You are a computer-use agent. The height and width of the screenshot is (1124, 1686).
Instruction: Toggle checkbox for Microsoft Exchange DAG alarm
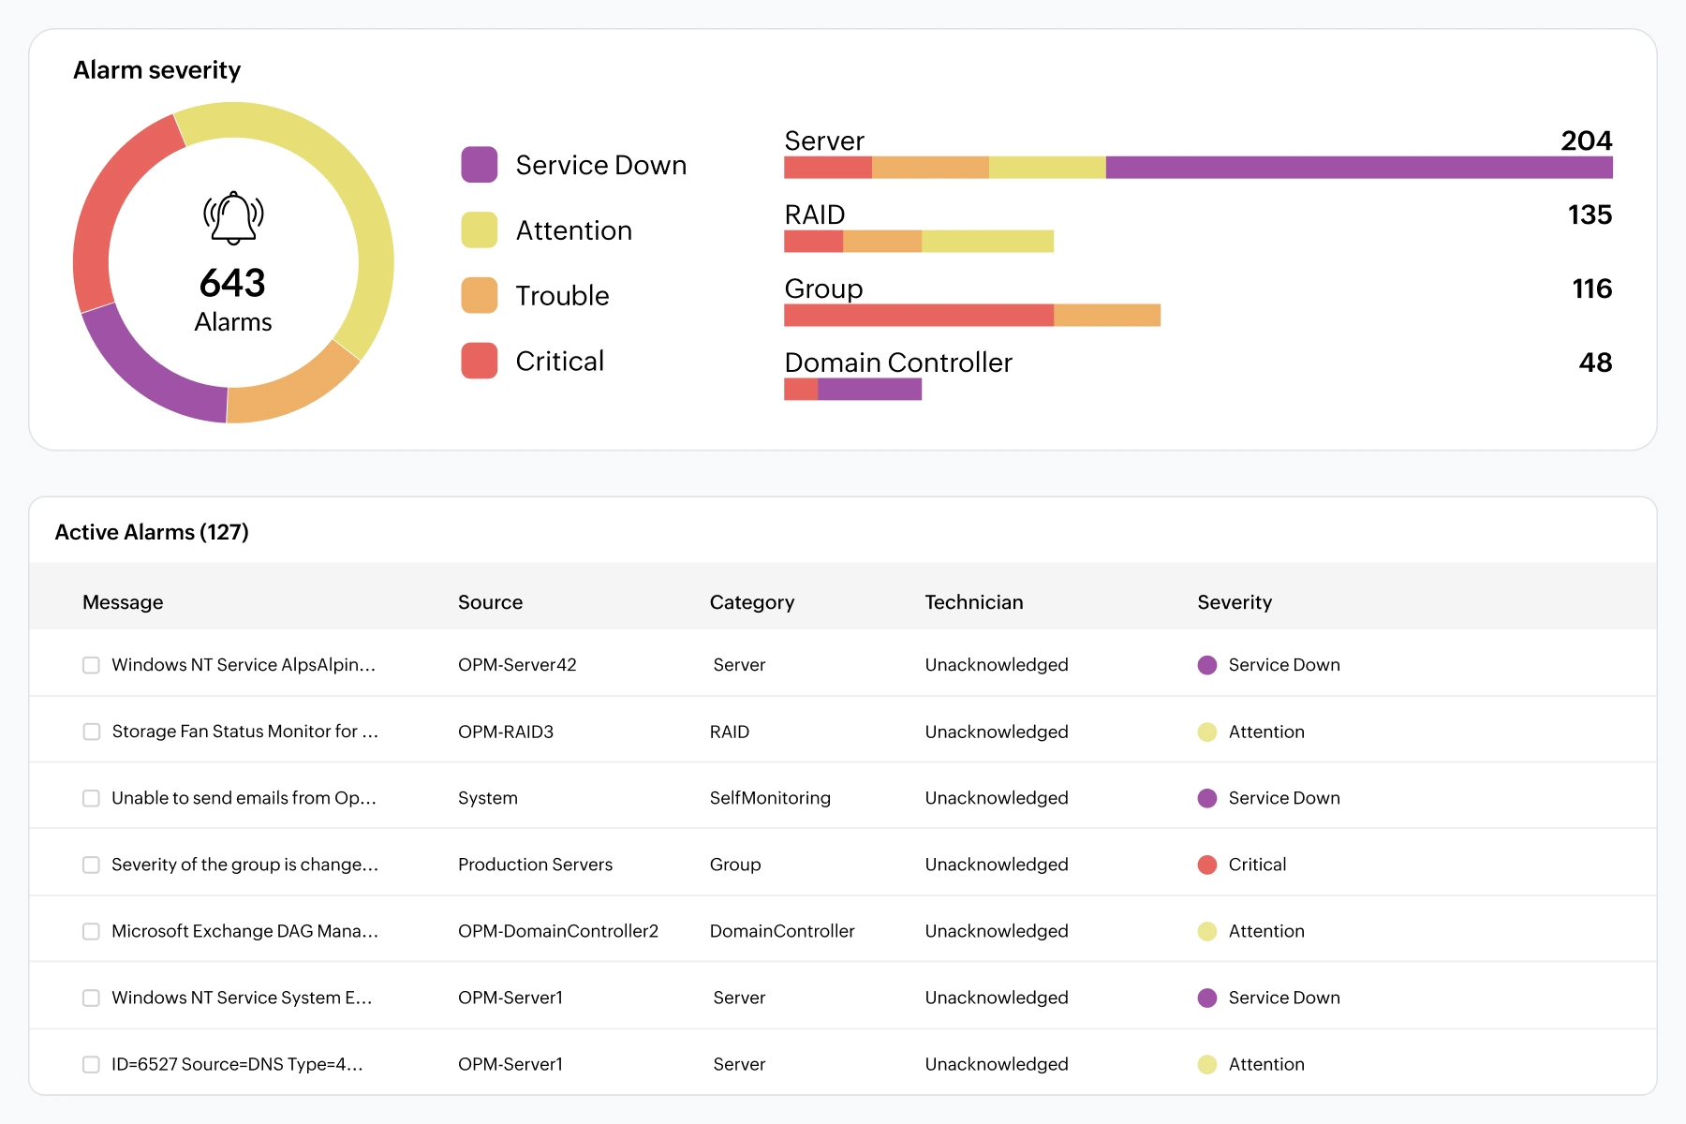(x=91, y=931)
